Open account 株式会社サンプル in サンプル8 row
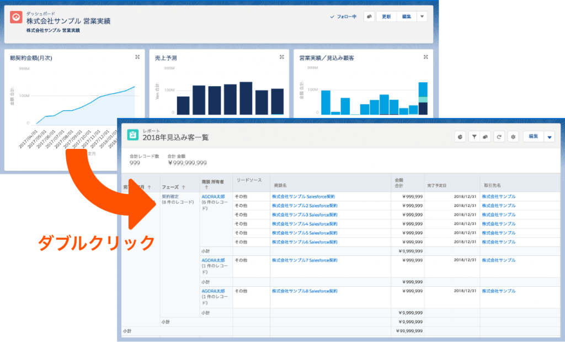This screenshot has height=342, width=565. [499, 291]
